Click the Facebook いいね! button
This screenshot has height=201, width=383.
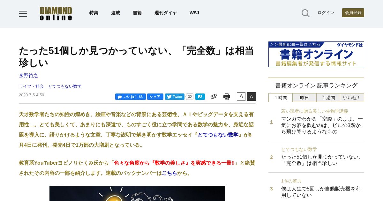click(130, 97)
